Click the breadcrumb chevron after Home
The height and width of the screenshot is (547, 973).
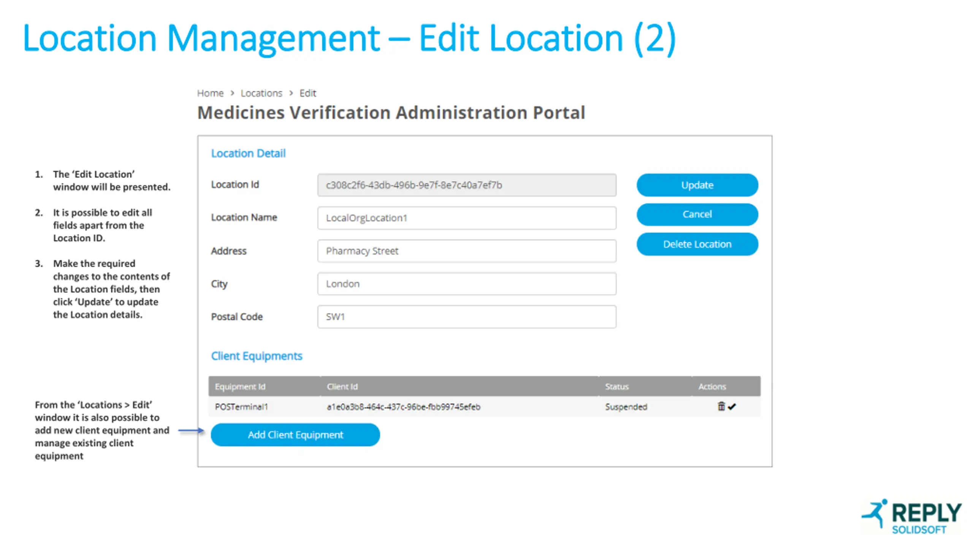232,93
